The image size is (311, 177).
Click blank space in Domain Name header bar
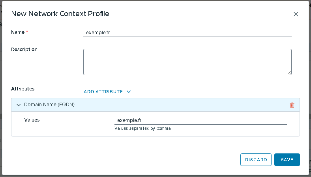coord(178,105)
